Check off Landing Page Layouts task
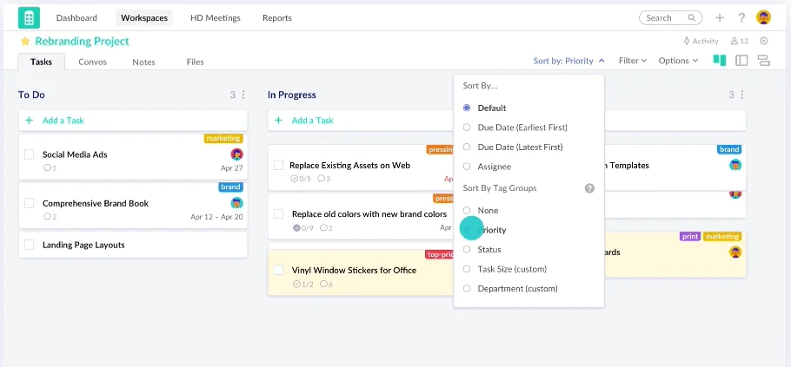Viewport: 791px width, 367px height. pyautogui.click(x=30, y=245)
